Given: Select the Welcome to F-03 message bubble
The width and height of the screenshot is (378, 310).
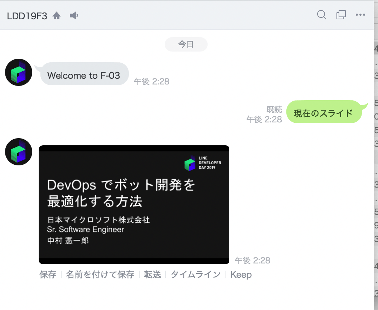Looking at the screenshot, I should 84,74.
